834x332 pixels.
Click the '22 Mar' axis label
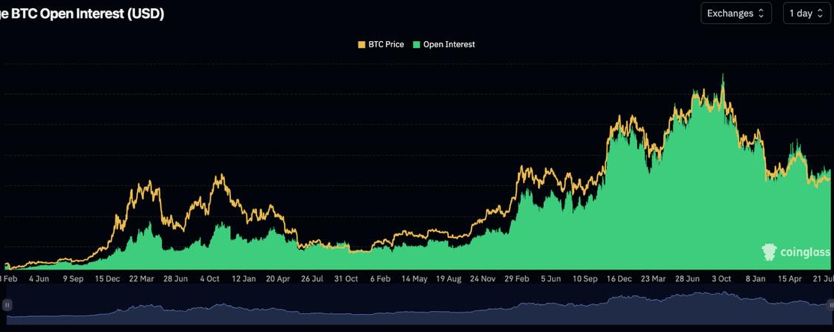(142, 278)
